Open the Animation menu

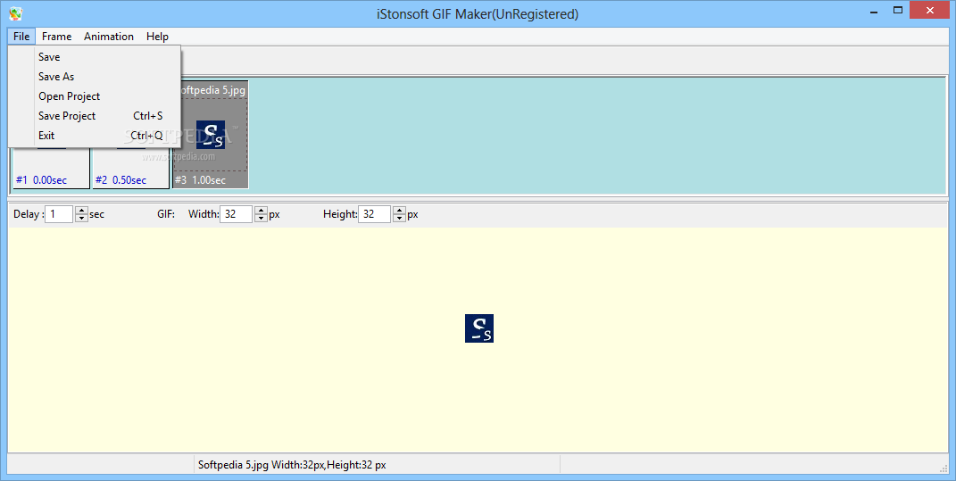[x=109, y=37]
